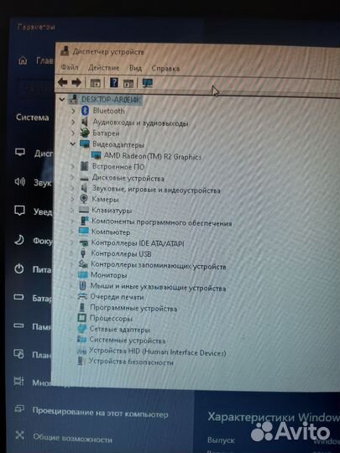Click the Системные устройства folder icon
This screenshot has height=453, width=340.
pyautogui.click(x=81, y=340)
